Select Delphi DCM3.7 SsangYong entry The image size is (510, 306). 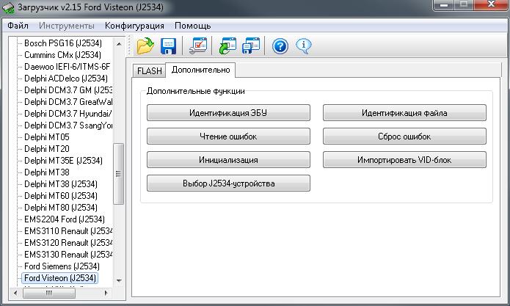pyautogui.click(x=68, y=125)
